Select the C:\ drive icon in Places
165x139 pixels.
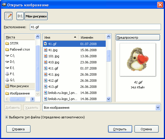coord(7,56)
